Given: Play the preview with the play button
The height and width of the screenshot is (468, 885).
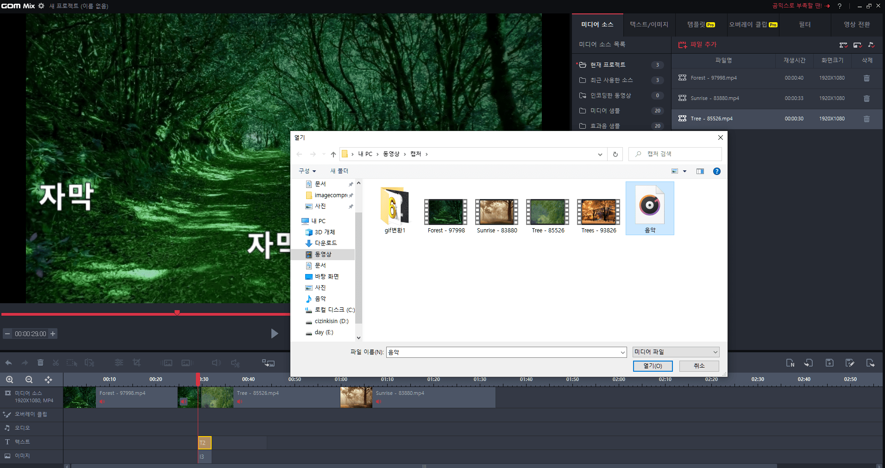Looking at the screenshot, I should [274, 334].
